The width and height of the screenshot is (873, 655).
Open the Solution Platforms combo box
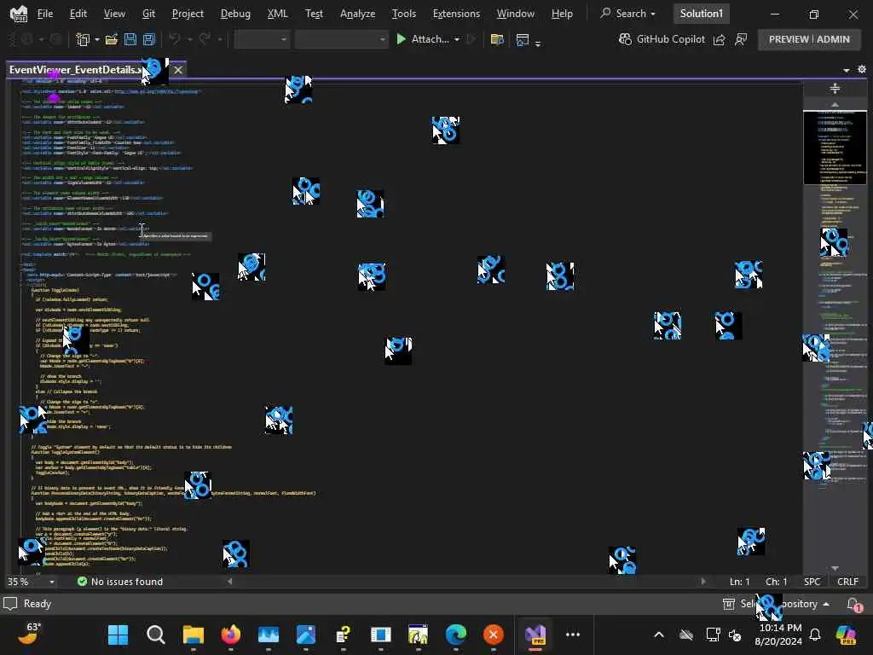click(341, 39)
